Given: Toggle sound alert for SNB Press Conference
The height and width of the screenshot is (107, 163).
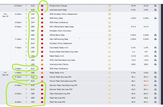Looking at the screenshot, I should 26,22.
